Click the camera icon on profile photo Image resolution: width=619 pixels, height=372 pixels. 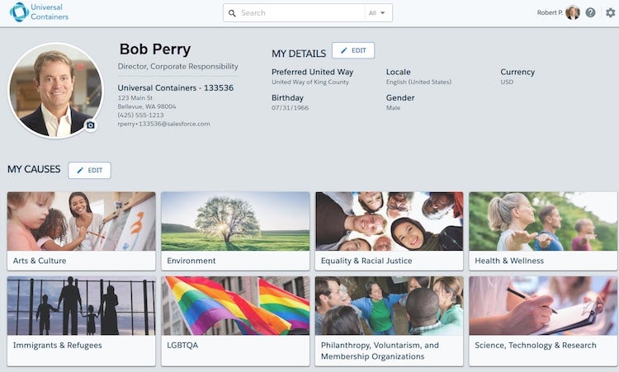(x=91, y=125)
